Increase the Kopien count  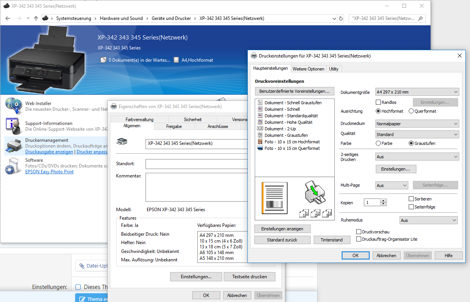click(383, 201)
